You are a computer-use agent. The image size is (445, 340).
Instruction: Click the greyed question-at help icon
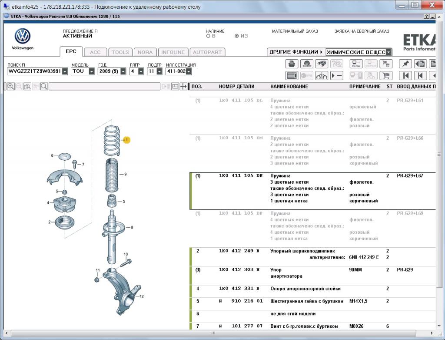coord(337,64)
